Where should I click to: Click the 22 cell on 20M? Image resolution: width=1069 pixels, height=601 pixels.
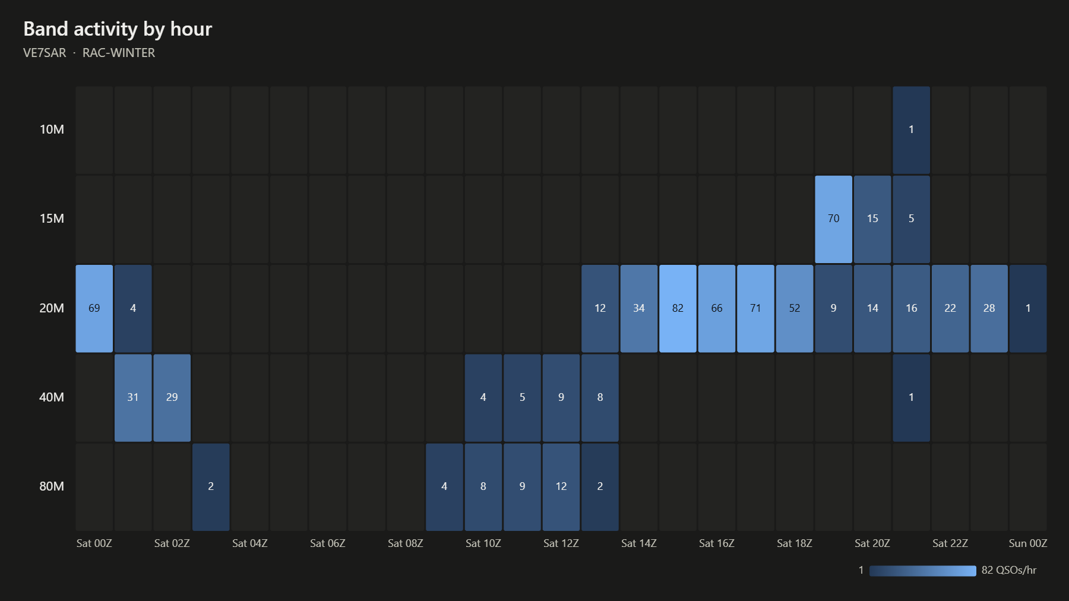coord(950,308)
